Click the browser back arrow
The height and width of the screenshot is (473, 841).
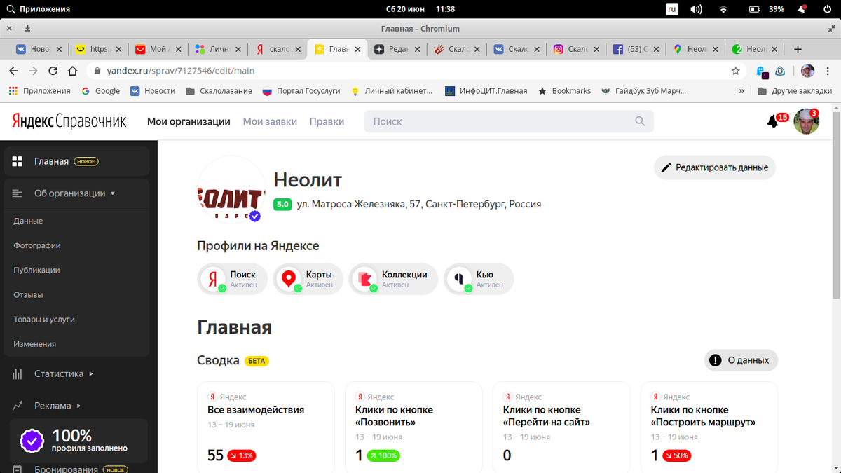13,71
